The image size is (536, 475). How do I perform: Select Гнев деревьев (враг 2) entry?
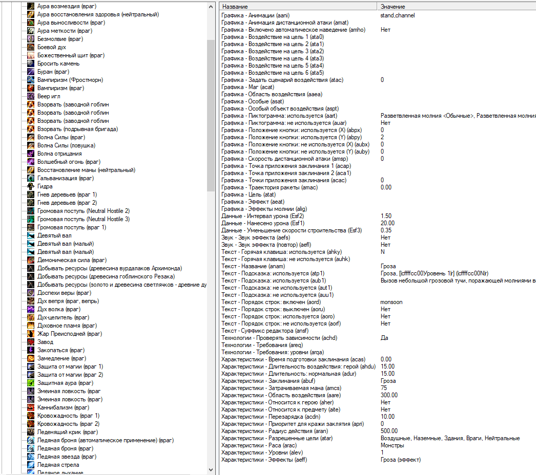(x=67, y=203)
